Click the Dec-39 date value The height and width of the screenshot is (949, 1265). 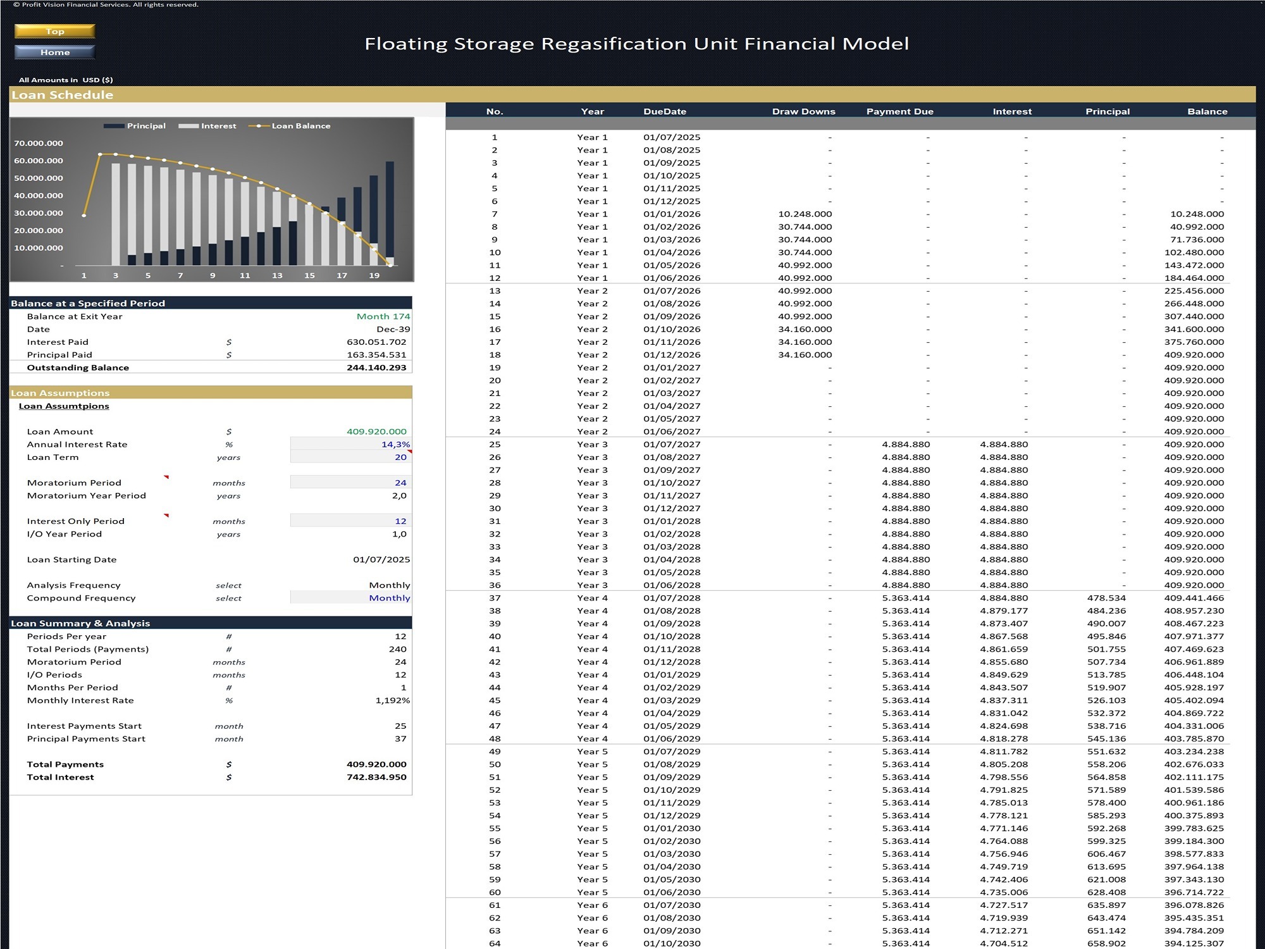point(393,329)
